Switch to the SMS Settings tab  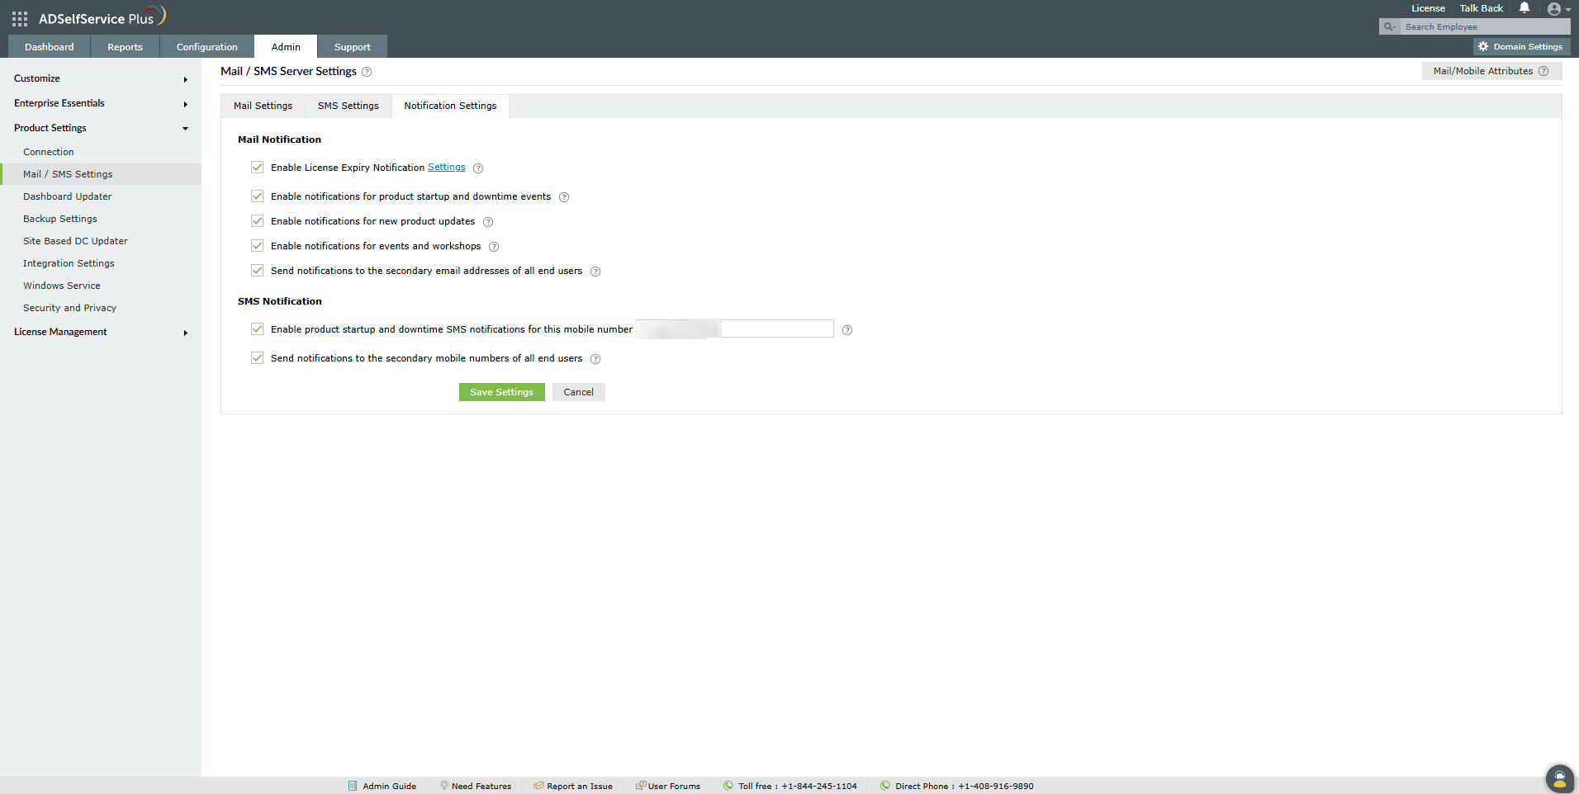(x=348, y=106)
